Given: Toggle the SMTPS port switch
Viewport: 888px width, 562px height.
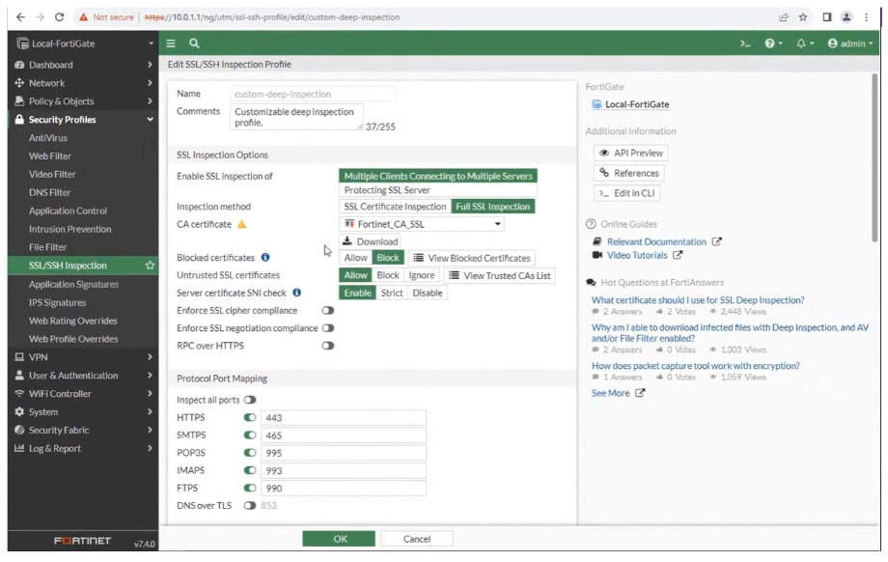Looking at the screenshot, I should [250, 436].
